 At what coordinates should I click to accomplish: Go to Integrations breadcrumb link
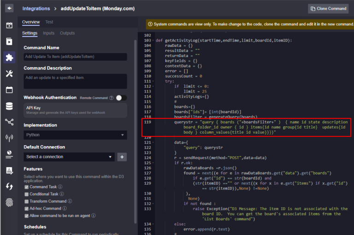pos(36,9)
